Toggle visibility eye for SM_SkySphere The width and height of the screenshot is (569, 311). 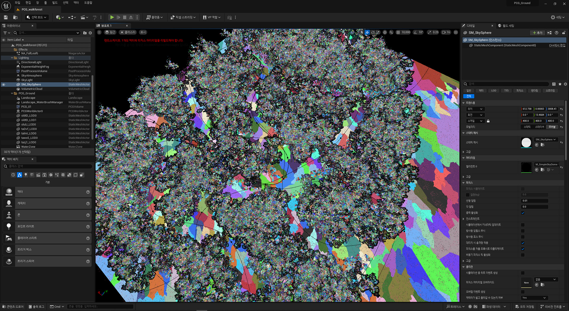click(x=4, y=84)
